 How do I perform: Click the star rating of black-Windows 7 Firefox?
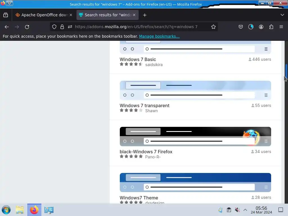[x=131, y=156]
